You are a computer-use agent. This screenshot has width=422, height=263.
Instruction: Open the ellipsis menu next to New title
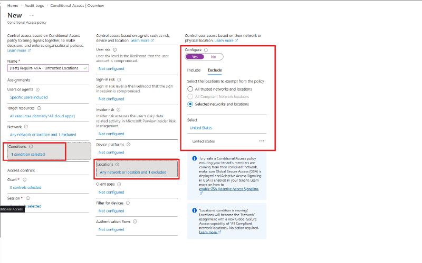(31, 16)
